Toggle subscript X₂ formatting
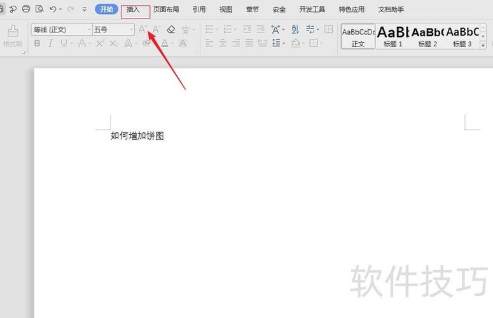Viewport: 493px width, 318px height. pyautogui.click(x=113, y=43)
